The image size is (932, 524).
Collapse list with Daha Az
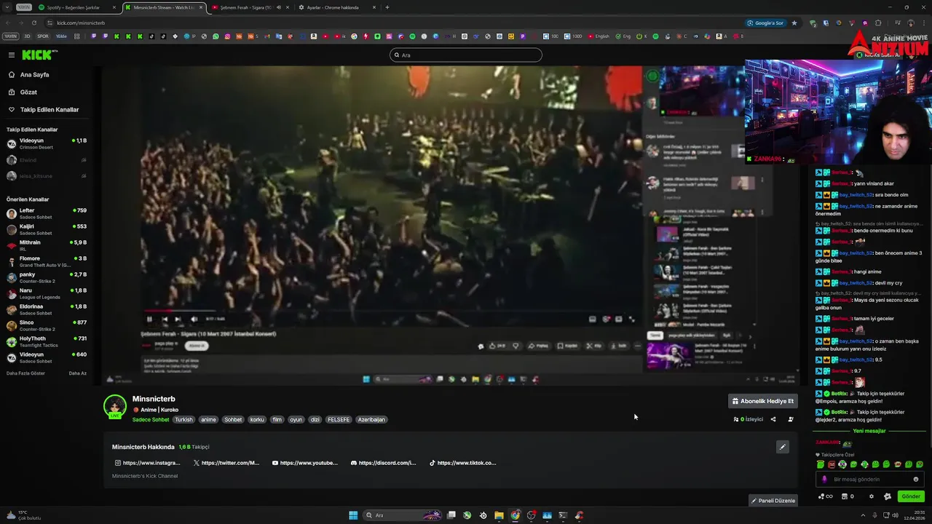[77, 373]
